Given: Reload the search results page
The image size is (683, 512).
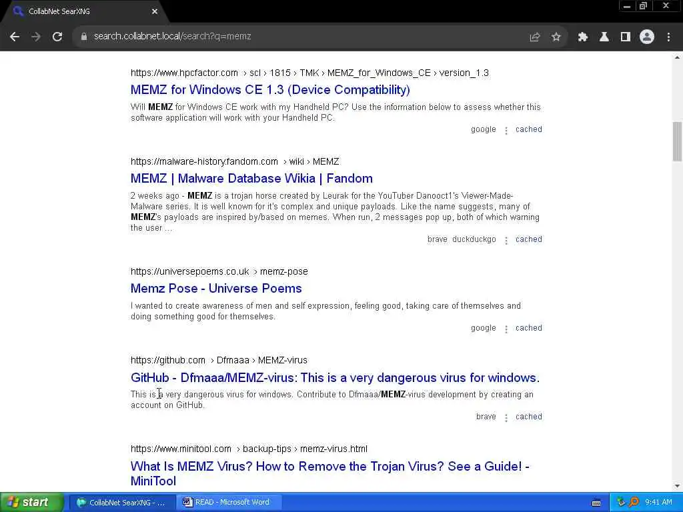Looking at the screenshot, I should [57, 37].
